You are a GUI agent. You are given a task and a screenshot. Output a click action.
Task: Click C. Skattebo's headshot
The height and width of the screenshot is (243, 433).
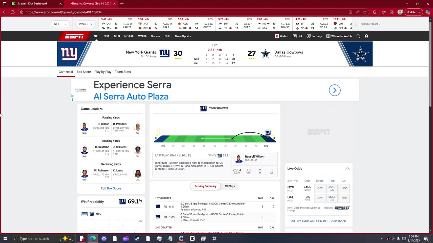[x=85, y=150]
